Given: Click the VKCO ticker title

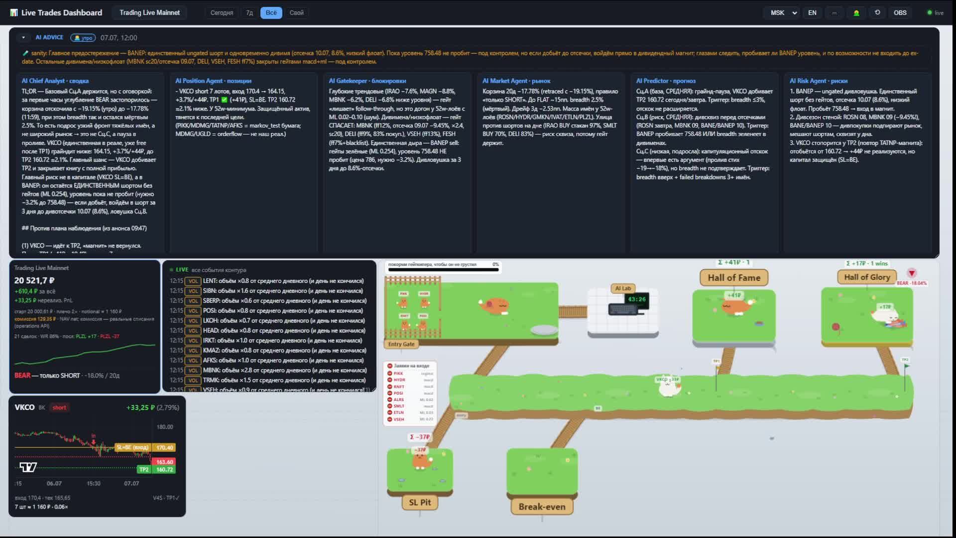Looking at the screenshot, I should click(x=24, y=407).
